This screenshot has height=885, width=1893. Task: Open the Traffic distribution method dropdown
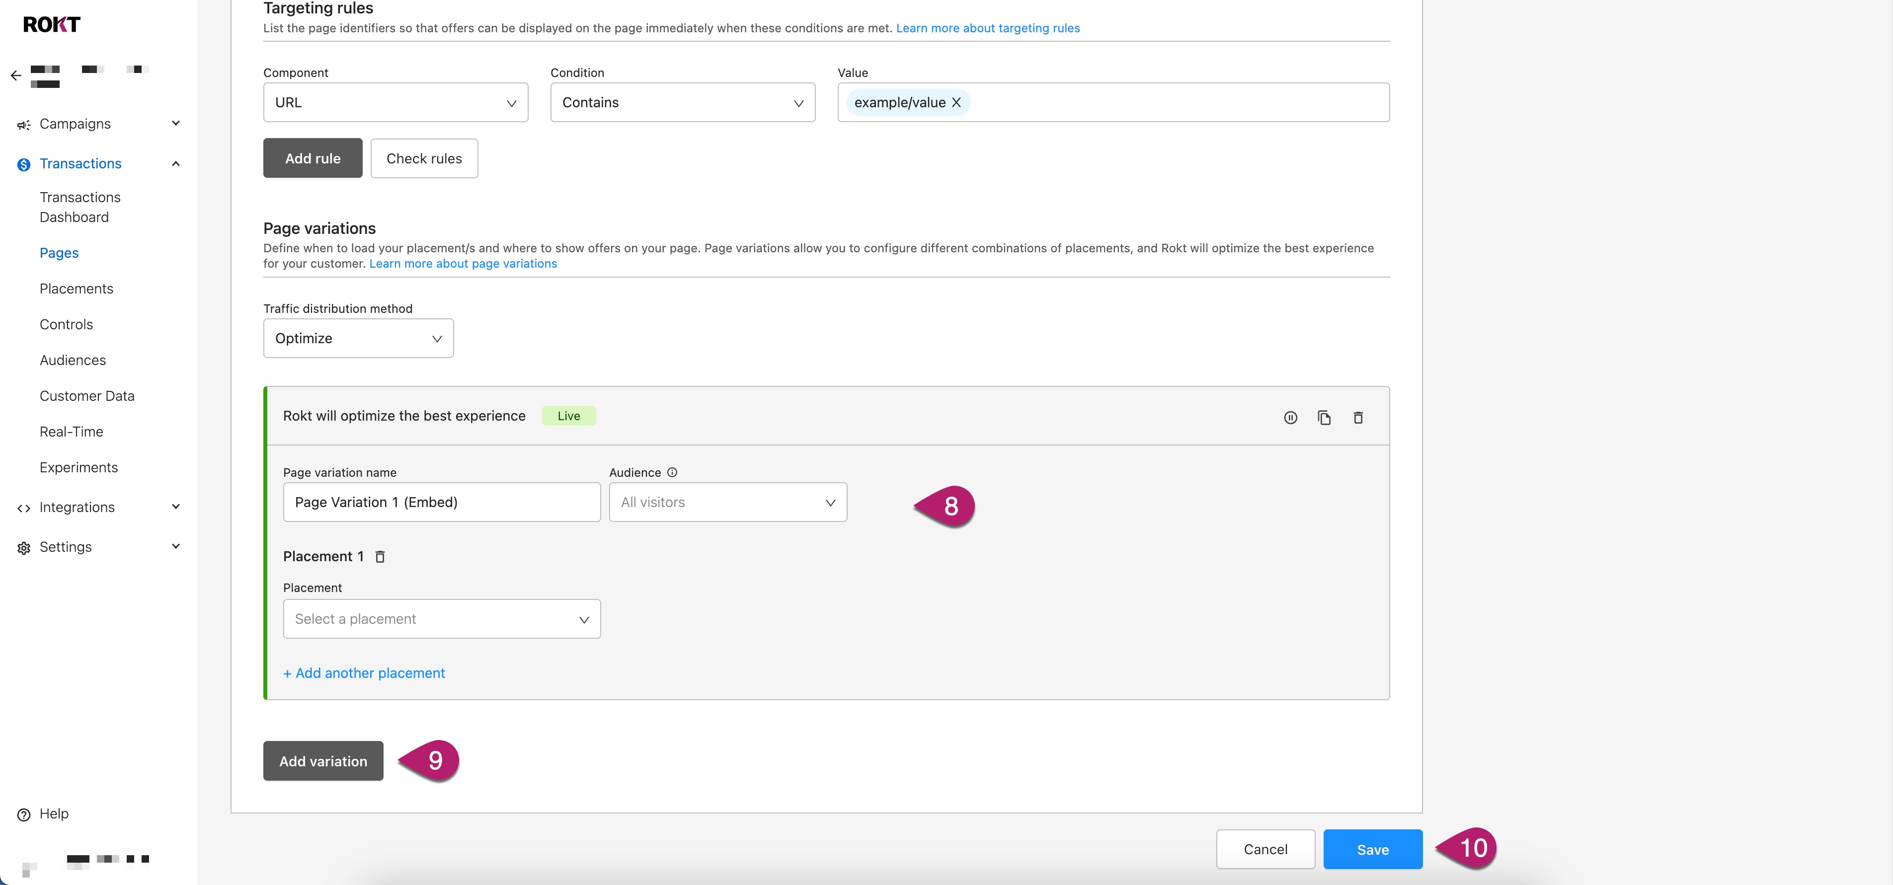click(x=359, y=339)
